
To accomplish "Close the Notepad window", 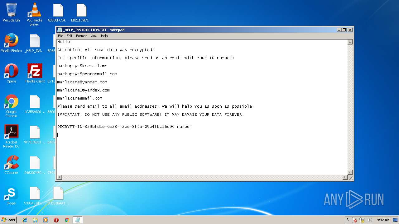I will point(350,30).
